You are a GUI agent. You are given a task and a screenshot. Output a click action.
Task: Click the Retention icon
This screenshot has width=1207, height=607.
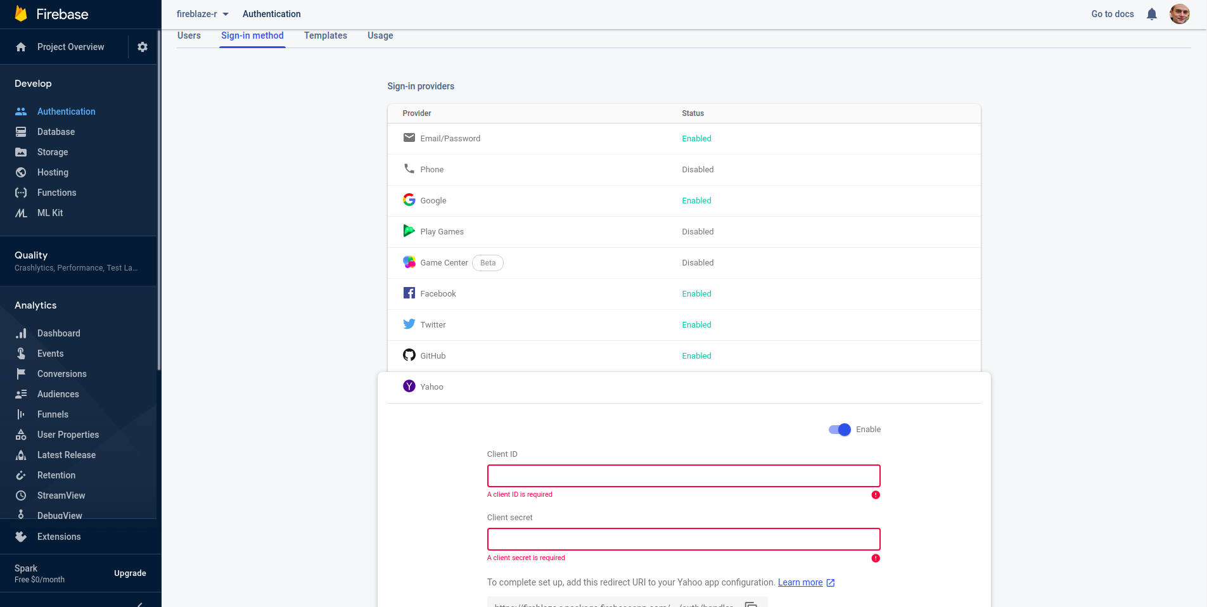(21, 475)
